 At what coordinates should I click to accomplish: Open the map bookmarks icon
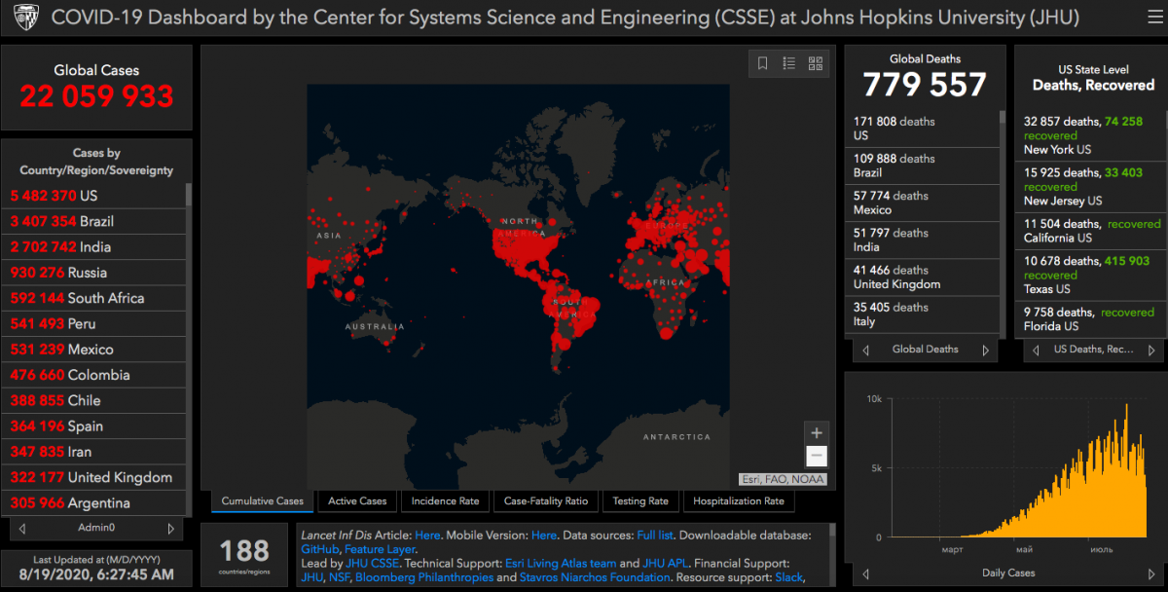(x=763, y=63)
